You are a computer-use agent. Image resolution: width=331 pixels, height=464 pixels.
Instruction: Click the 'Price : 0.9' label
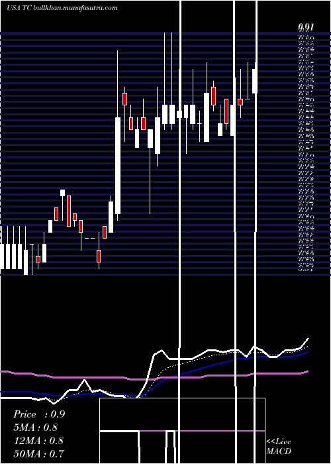[39, 414]
